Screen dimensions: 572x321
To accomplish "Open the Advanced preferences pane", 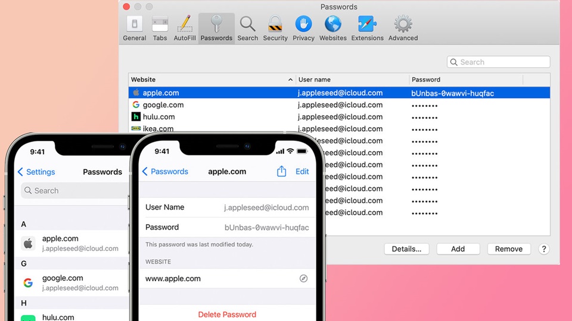I will 403,29.
